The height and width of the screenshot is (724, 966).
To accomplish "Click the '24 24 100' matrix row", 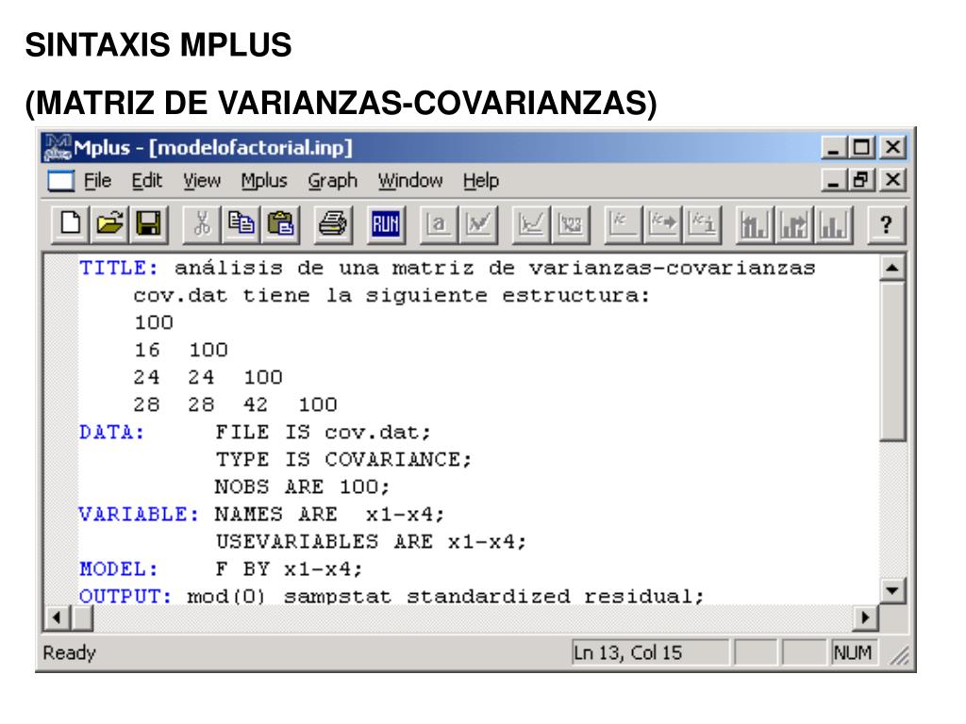I will tap(208, 377).
